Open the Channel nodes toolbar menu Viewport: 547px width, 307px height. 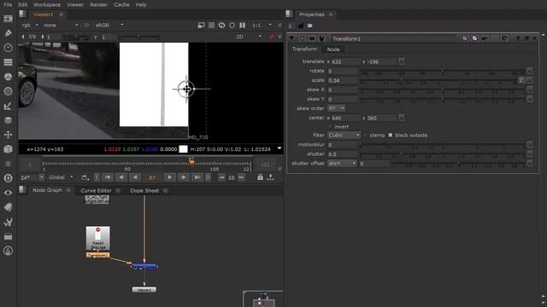tap(8, 62)
